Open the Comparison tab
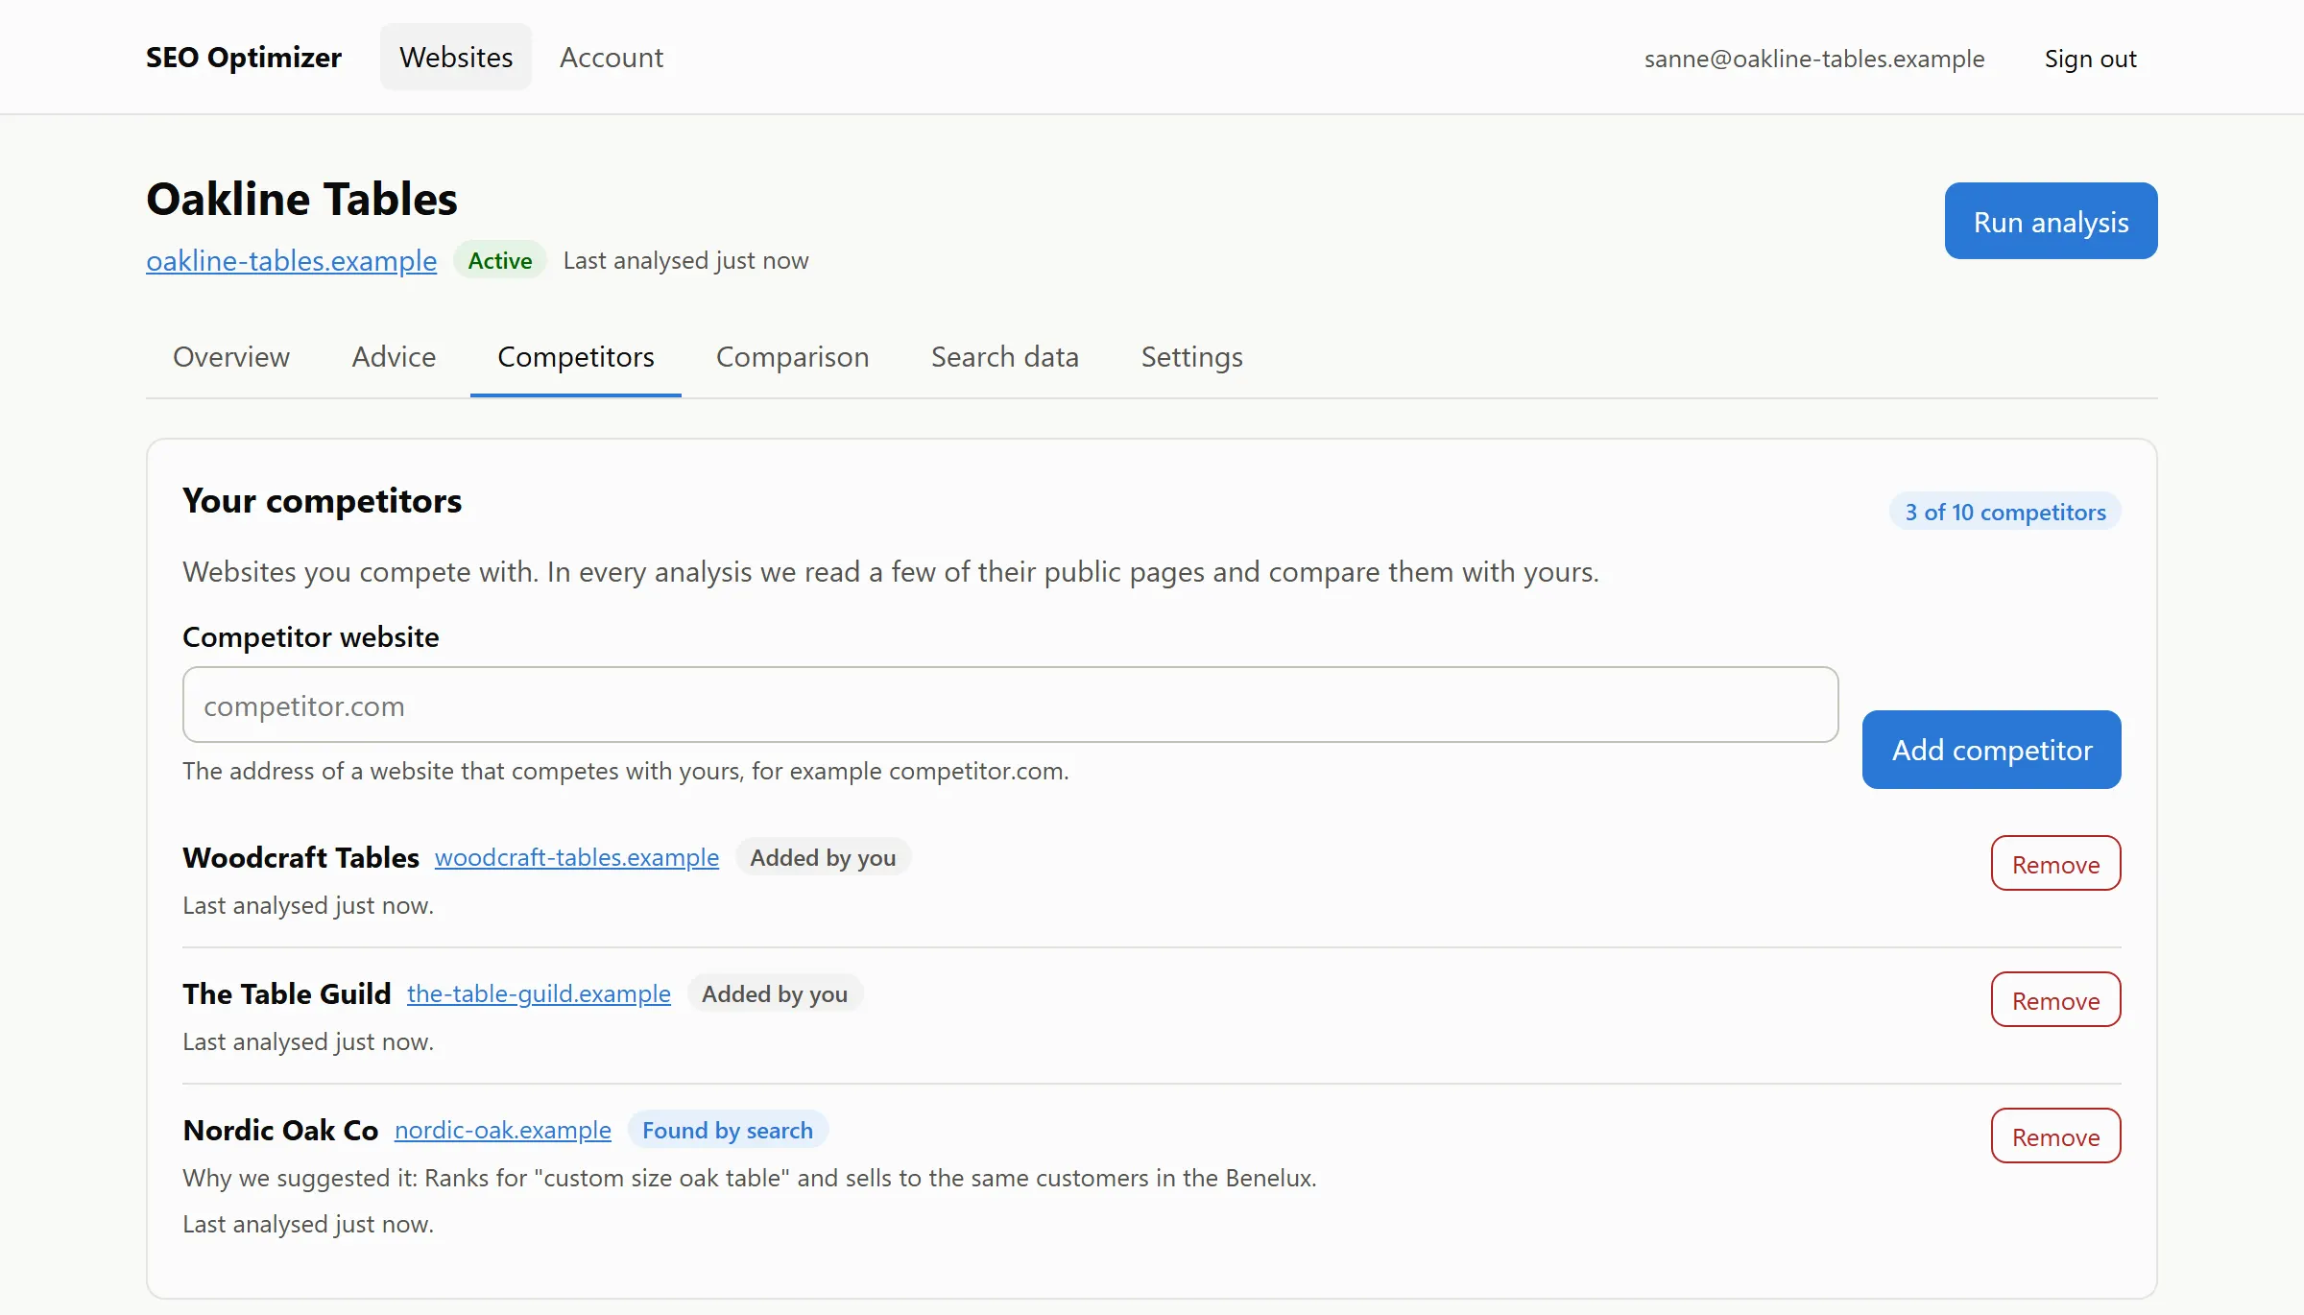Viewport: 2304px width, 1315px height. 792,357
